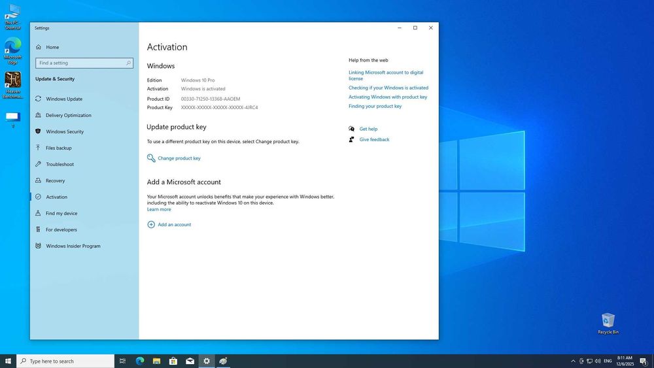654x368 pixels.
Task: Open the network icon in system tray
Action: tap(589, 361)
